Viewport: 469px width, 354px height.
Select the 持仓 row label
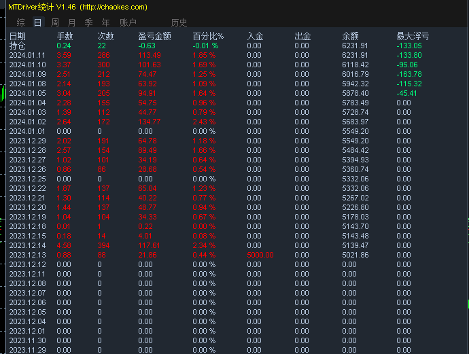tap(18, 46)
